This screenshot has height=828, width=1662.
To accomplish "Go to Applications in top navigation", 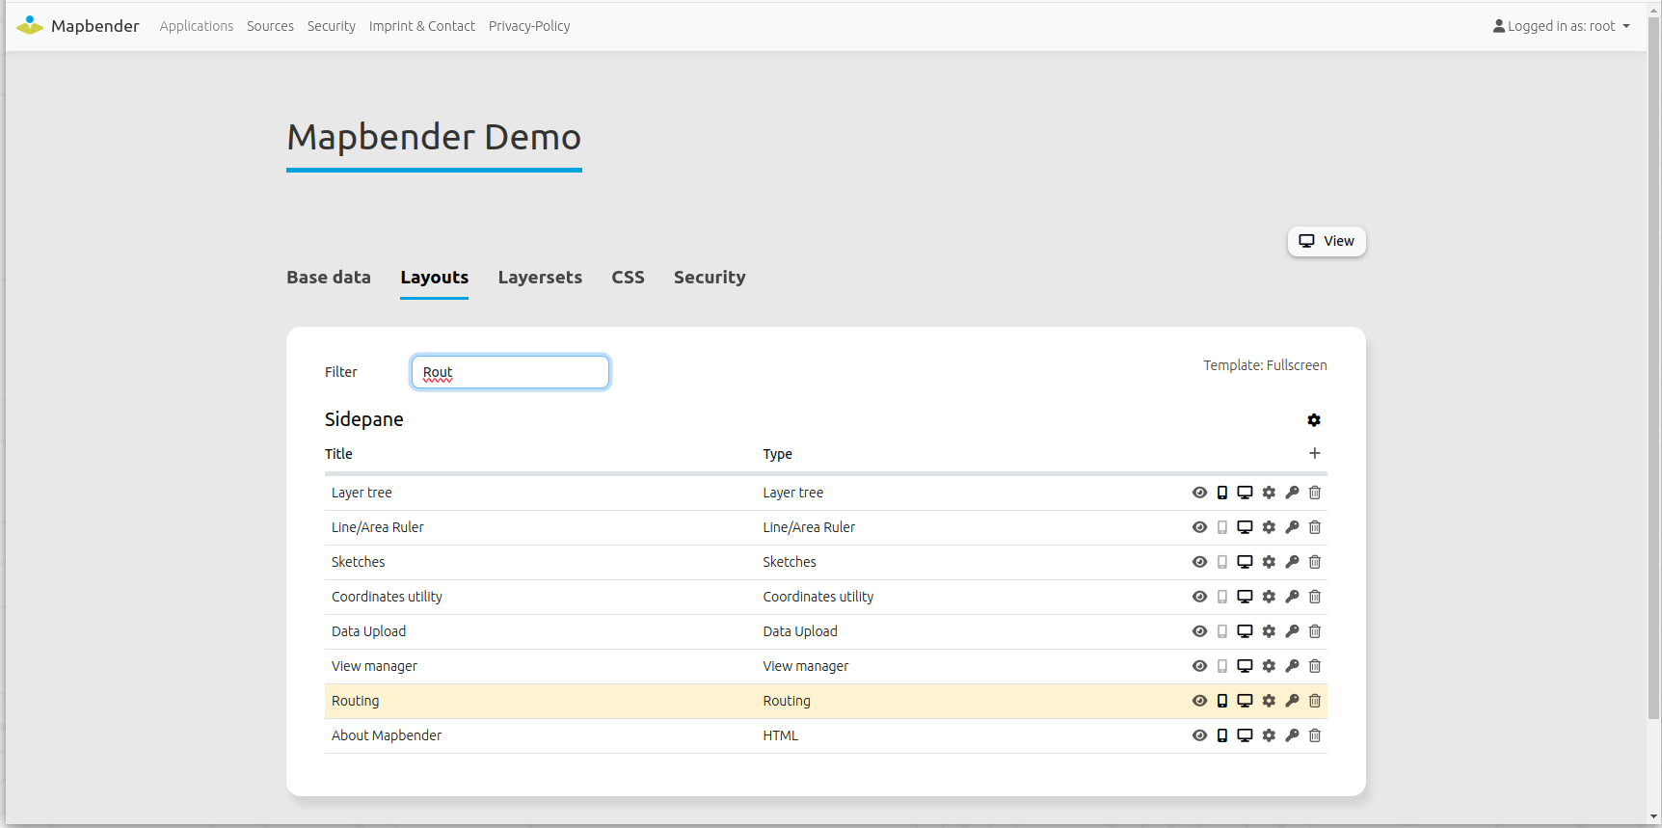I will (x=197, y=26).
